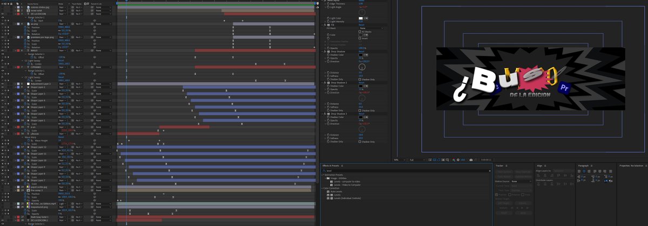Enable Shadow Only for the first Drop Shadow
Image resolution: width=648 pixels, height=226 pixels.
(360, 79)
